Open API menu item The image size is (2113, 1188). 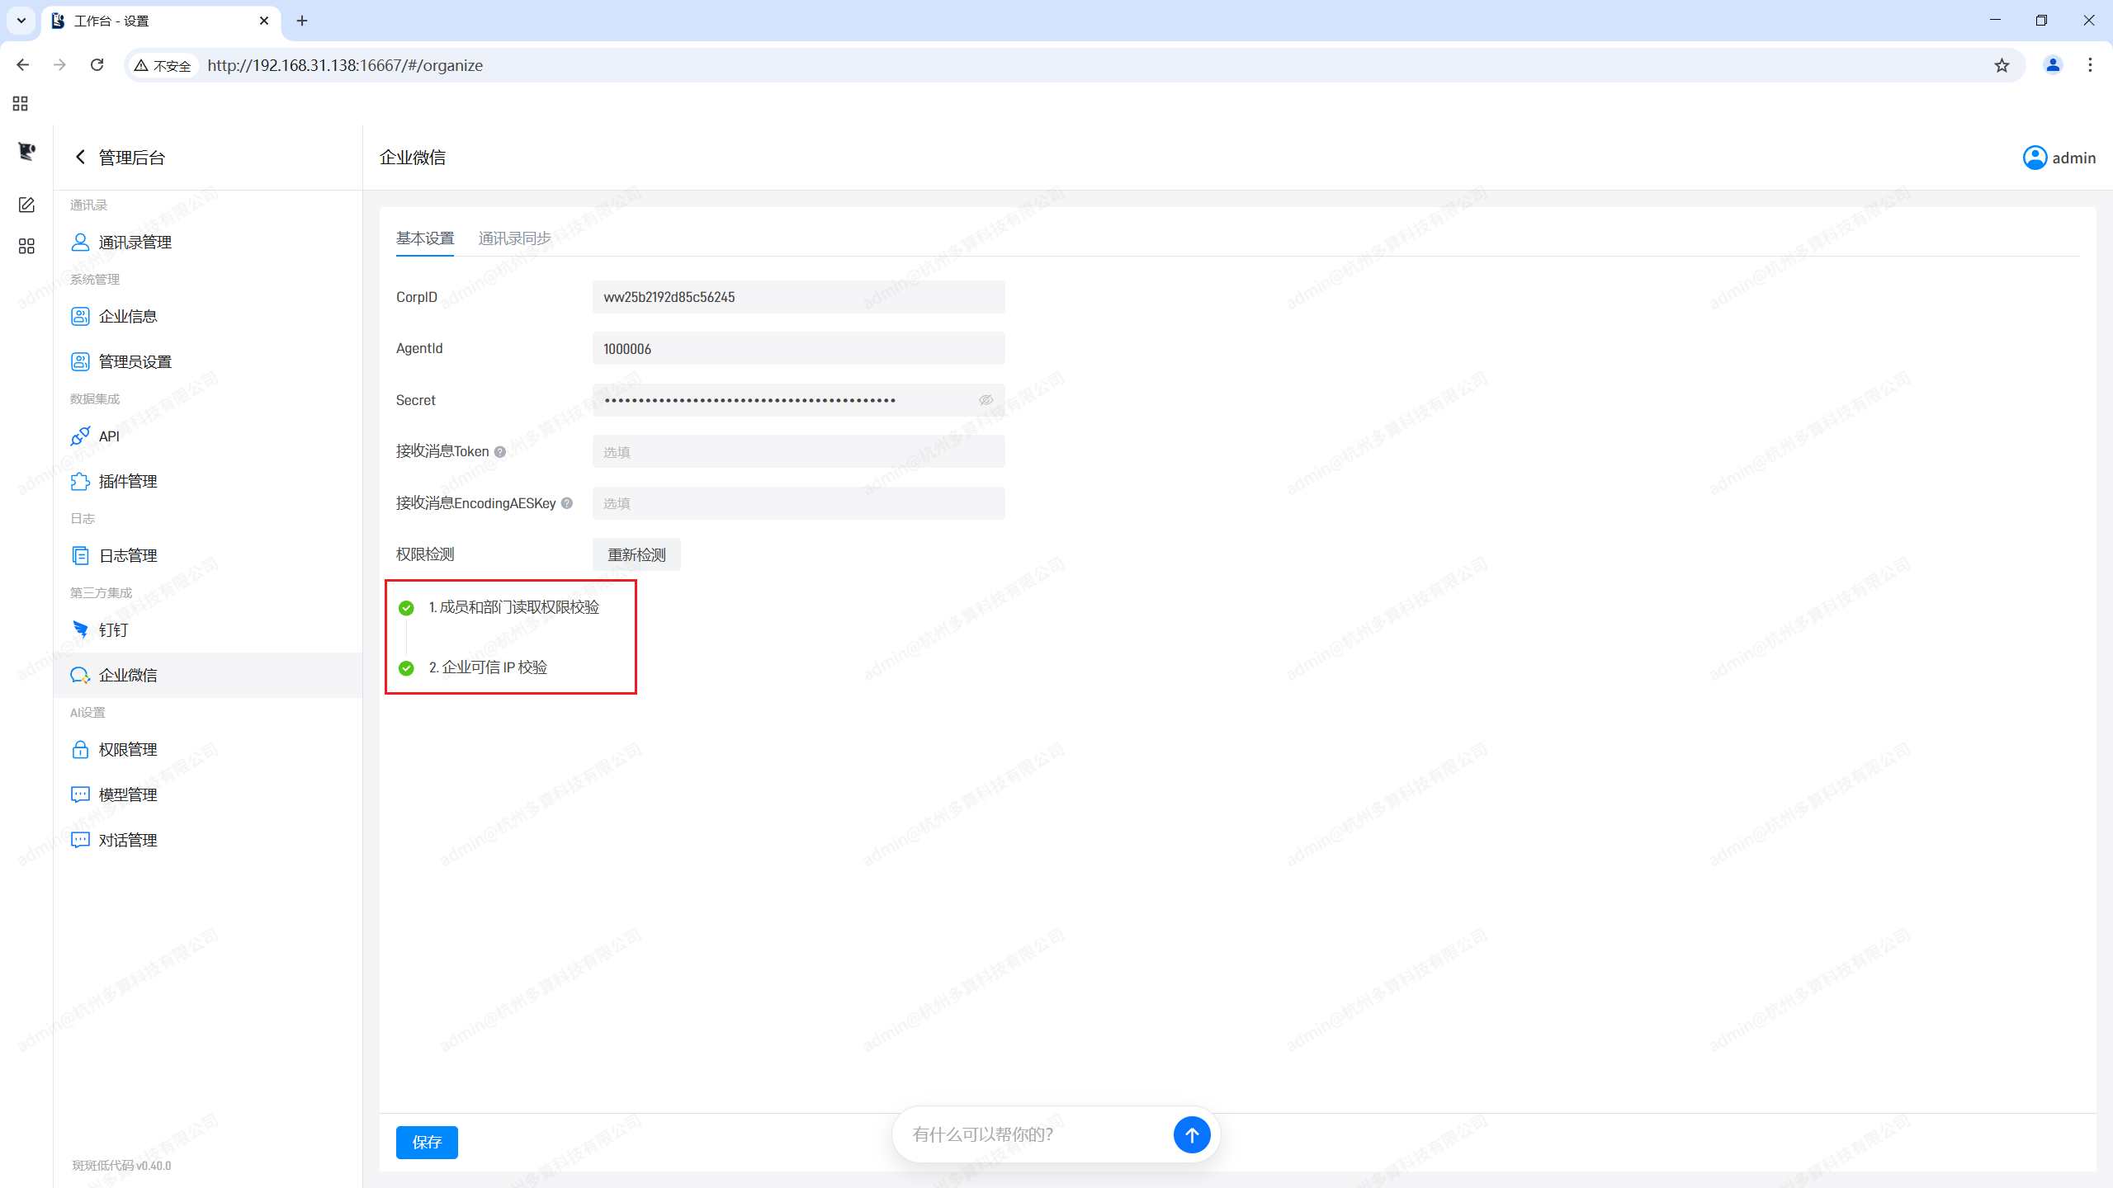(x=208, y=436)
